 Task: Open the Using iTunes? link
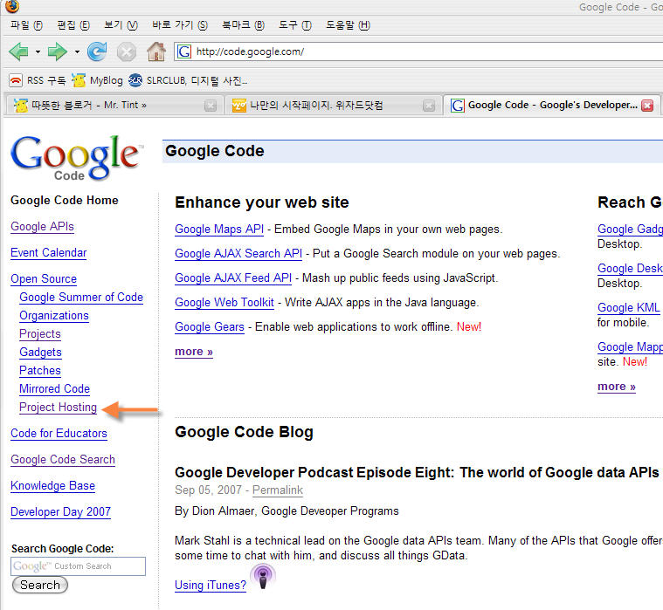click(x=211, y=586)
